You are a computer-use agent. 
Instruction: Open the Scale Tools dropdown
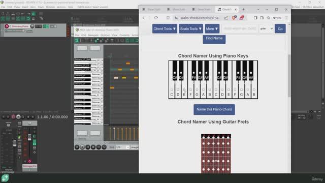[191, 28]
